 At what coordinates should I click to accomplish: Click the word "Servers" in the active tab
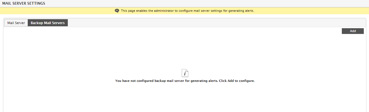58,23
